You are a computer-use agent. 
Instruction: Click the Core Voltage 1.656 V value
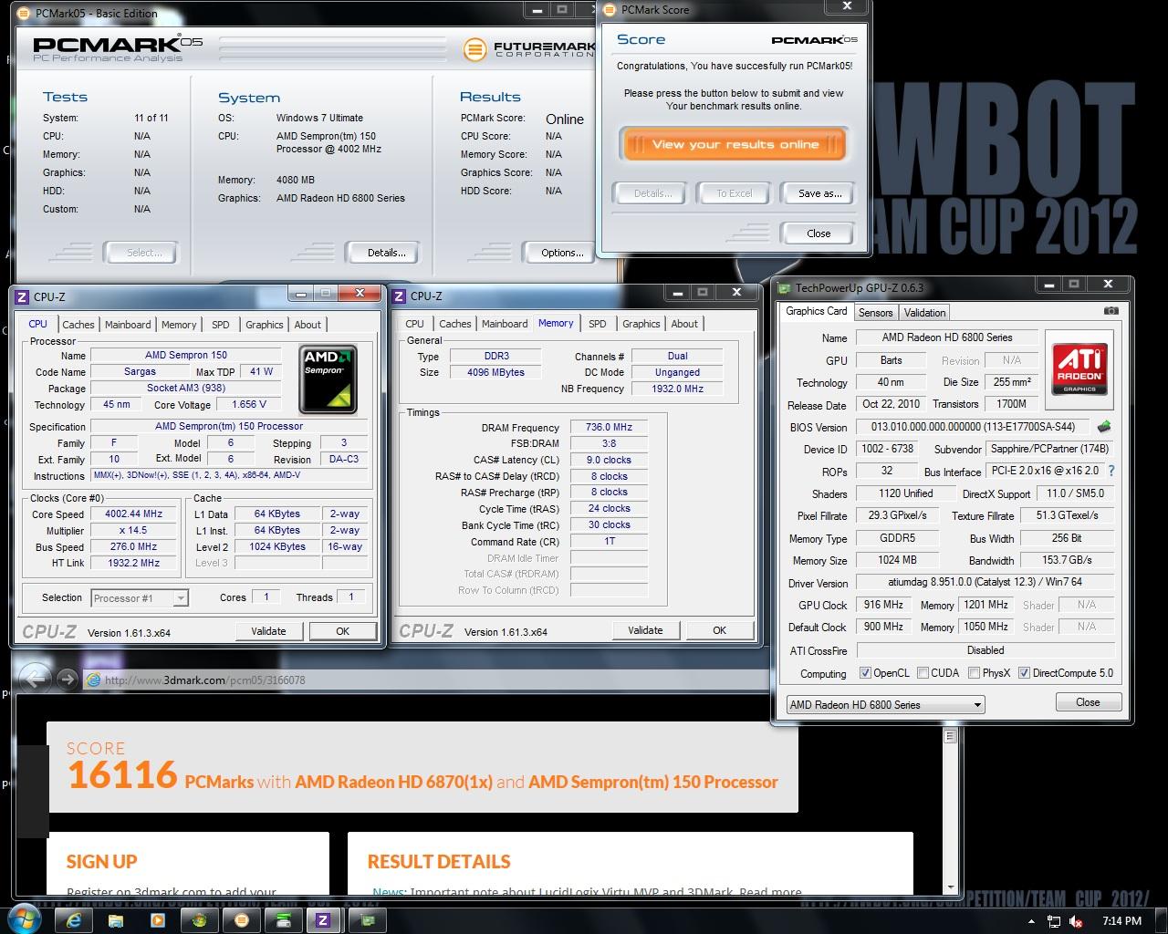pos(249,404)
